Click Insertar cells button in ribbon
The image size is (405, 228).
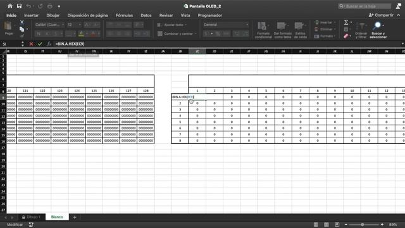325,23
